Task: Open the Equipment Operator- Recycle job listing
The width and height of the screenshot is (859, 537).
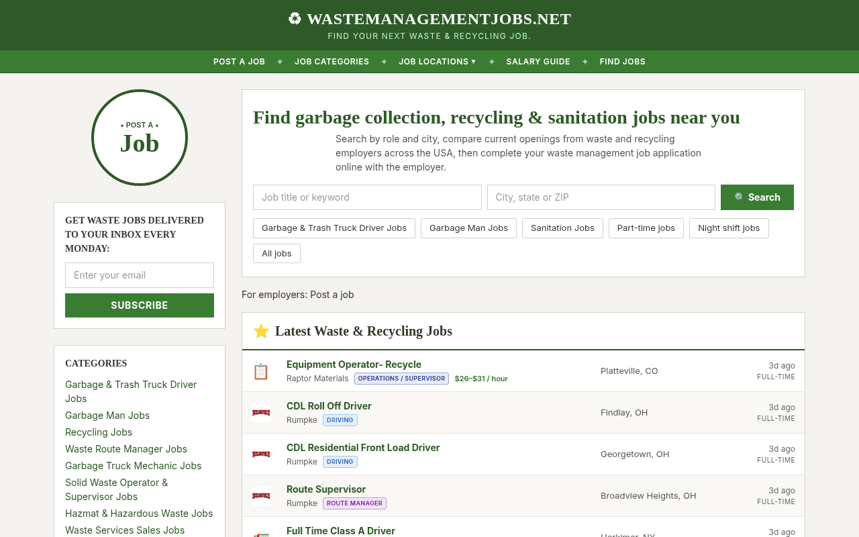Action: tap(354, 364)
